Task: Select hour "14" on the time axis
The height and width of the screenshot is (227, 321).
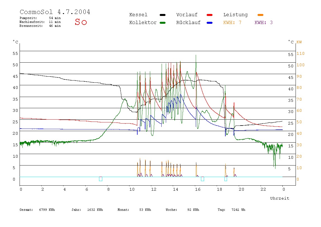Action: [175, 189]
